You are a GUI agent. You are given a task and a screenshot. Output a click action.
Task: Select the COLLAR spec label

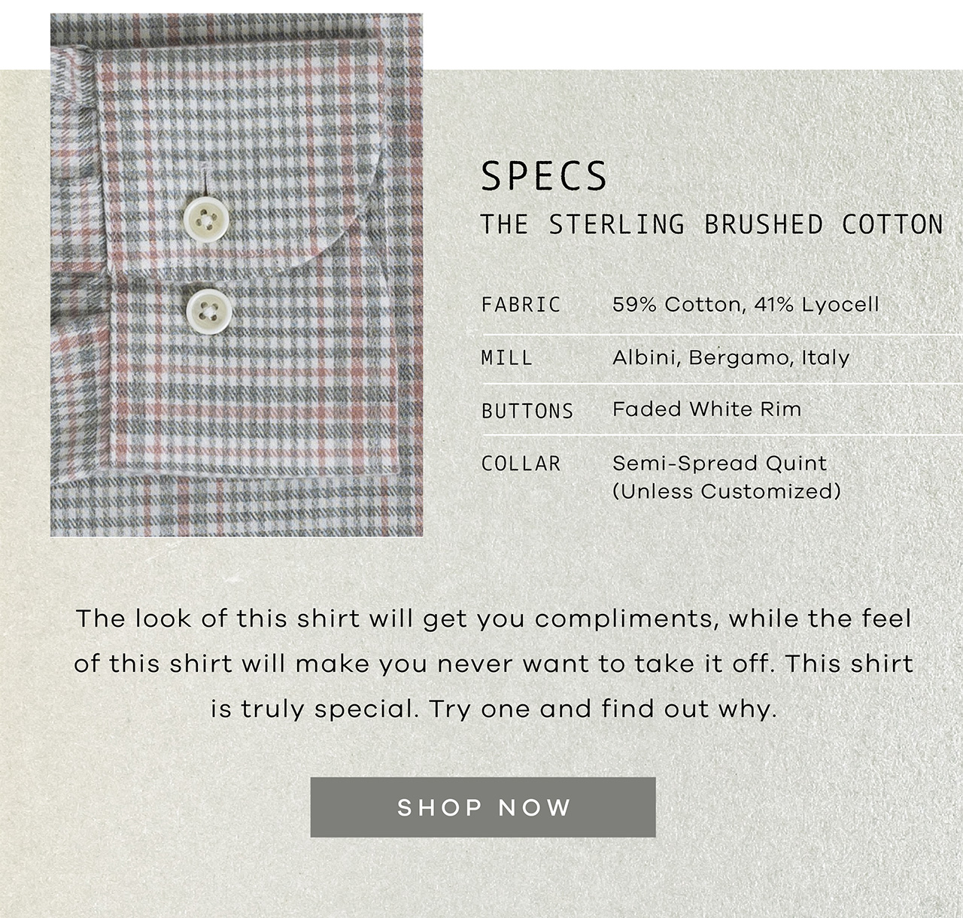pos(521,464)
